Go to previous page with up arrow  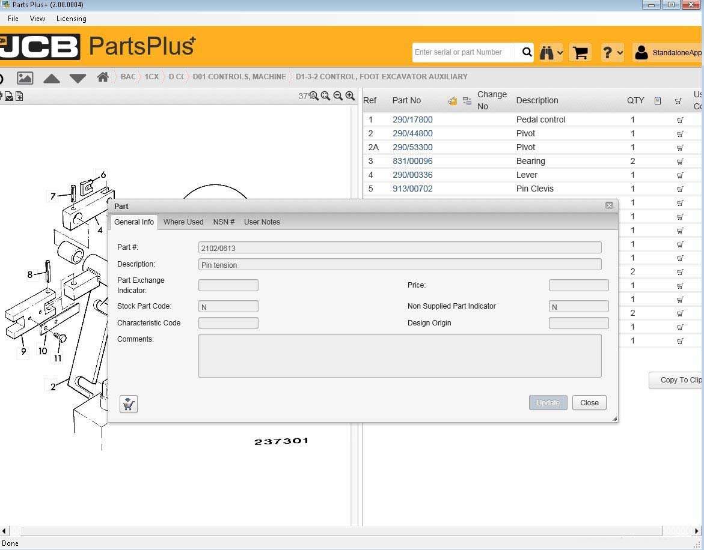point(51,79)
